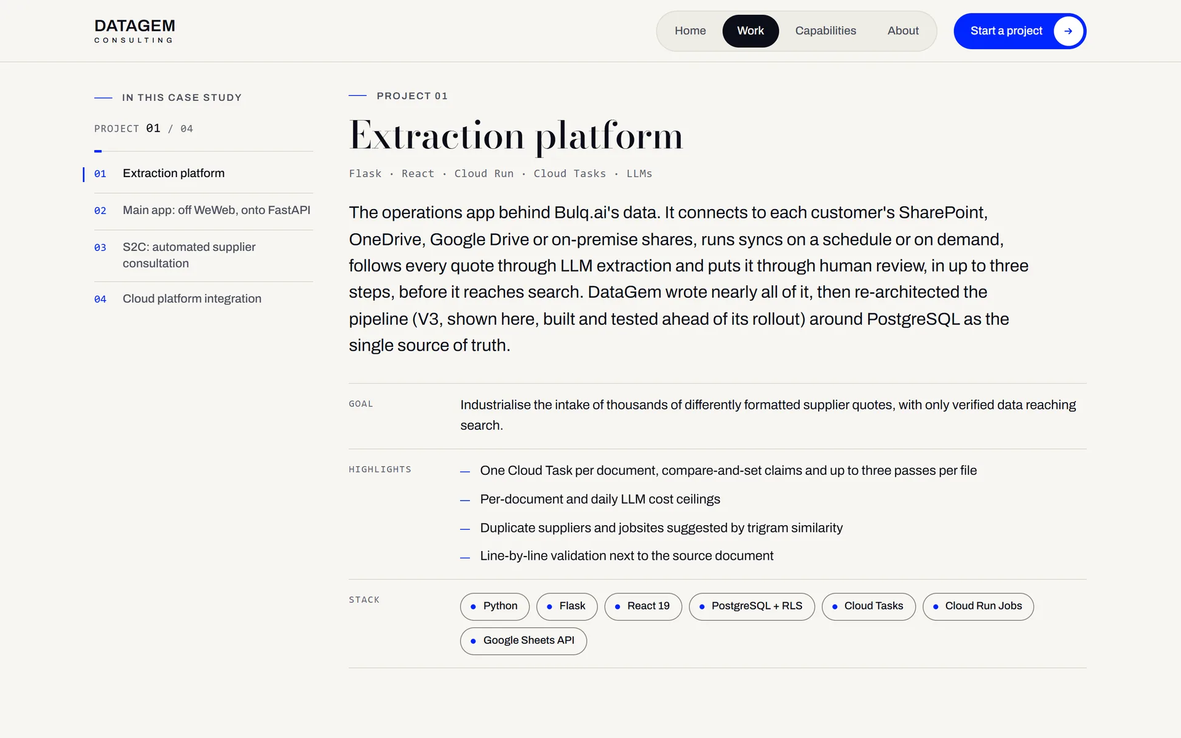Click the PROJECT 01 label above heading
This screenshot has width=1181, height=738.
(412, 96)
